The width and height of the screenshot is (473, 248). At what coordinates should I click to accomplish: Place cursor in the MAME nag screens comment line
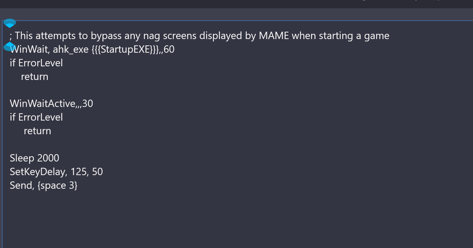pos(199,36)
